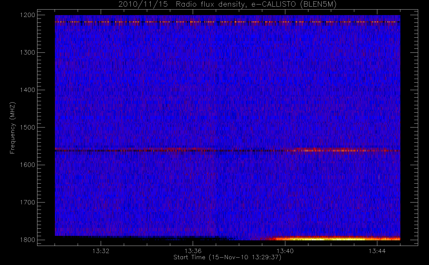Viewport: 429px width, 265px height.
Task: Click the 1200 frequency tick label
Action: tap(28, 15)
